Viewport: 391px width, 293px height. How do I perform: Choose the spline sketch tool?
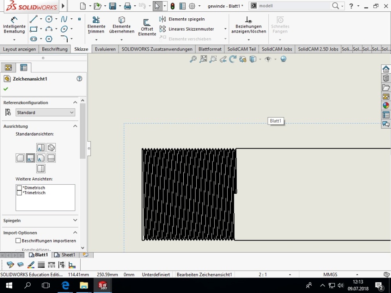(64, 19)
